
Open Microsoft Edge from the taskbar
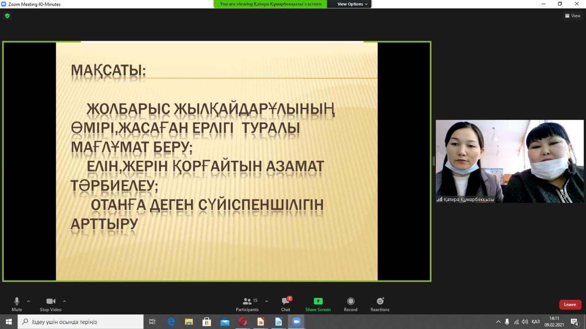[171, 322]
